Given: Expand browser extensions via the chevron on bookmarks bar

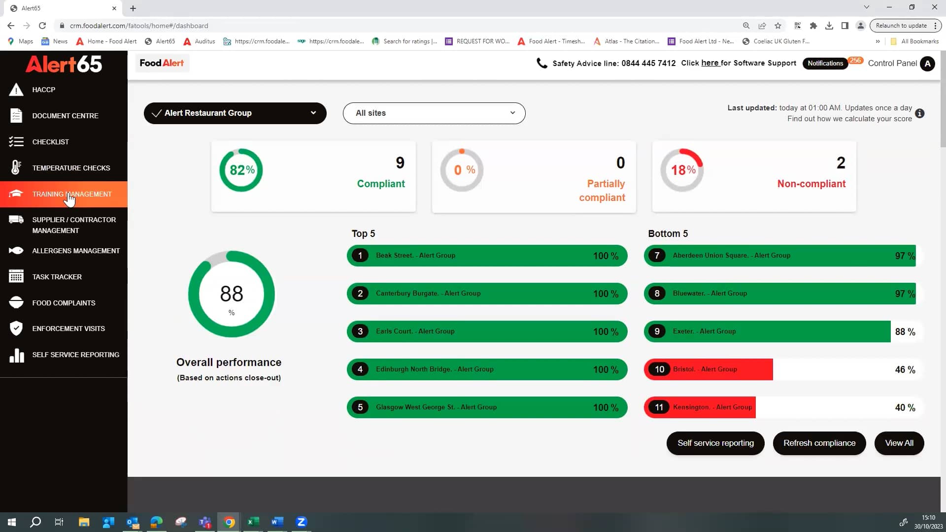Looking at the screenshot, I should pos(878,41).
